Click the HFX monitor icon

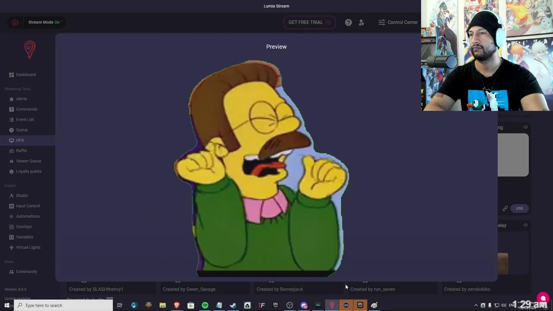tap(11, 140)
